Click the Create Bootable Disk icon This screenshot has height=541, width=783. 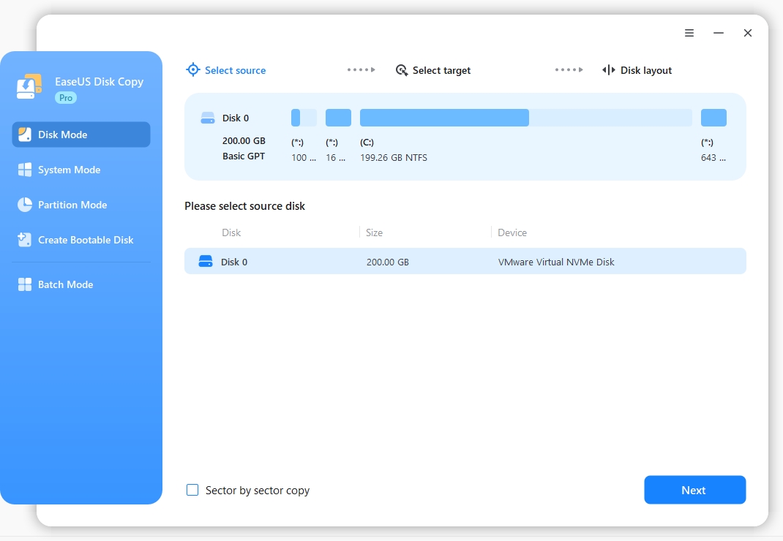coord(25,240)
